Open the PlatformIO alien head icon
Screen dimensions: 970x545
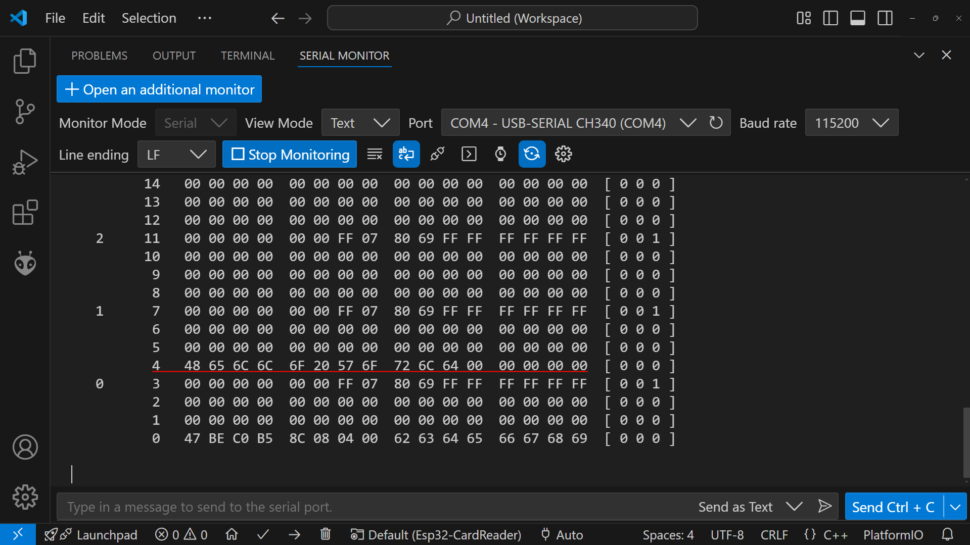[25, 263]
